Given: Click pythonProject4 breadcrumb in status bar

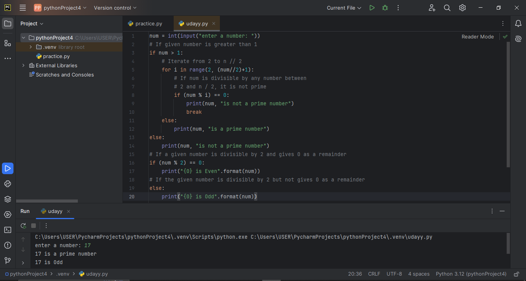Looking at the screenshot, I should (26, 274).
